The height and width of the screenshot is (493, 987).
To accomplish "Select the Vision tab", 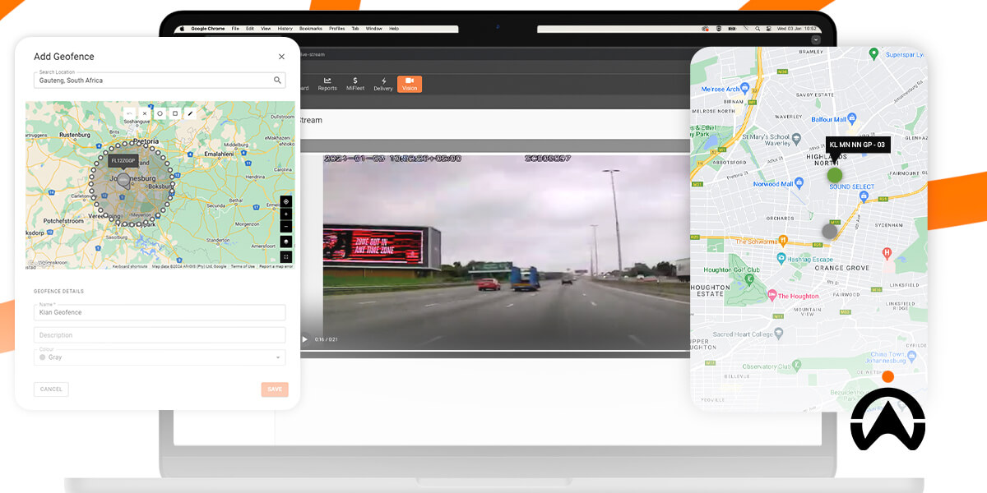I will (410, 84).
